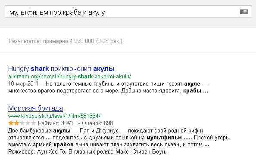Screen dimensions: 256x160
Task: Click the 'Результатов: примерно 4 990 000' stats text
Action: coord(66,41)
